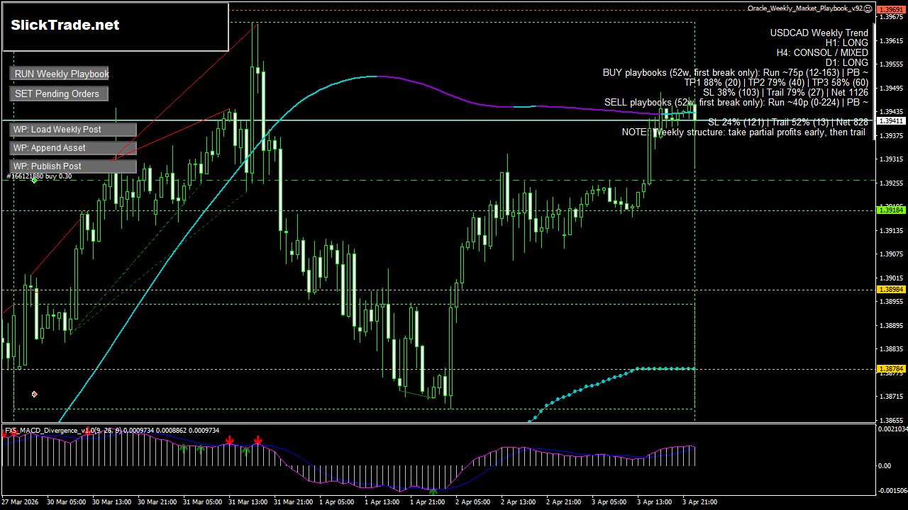Click the green 1.39184 price tag
The height and width of the screenshot is (510, 908).
coord(891,210)
